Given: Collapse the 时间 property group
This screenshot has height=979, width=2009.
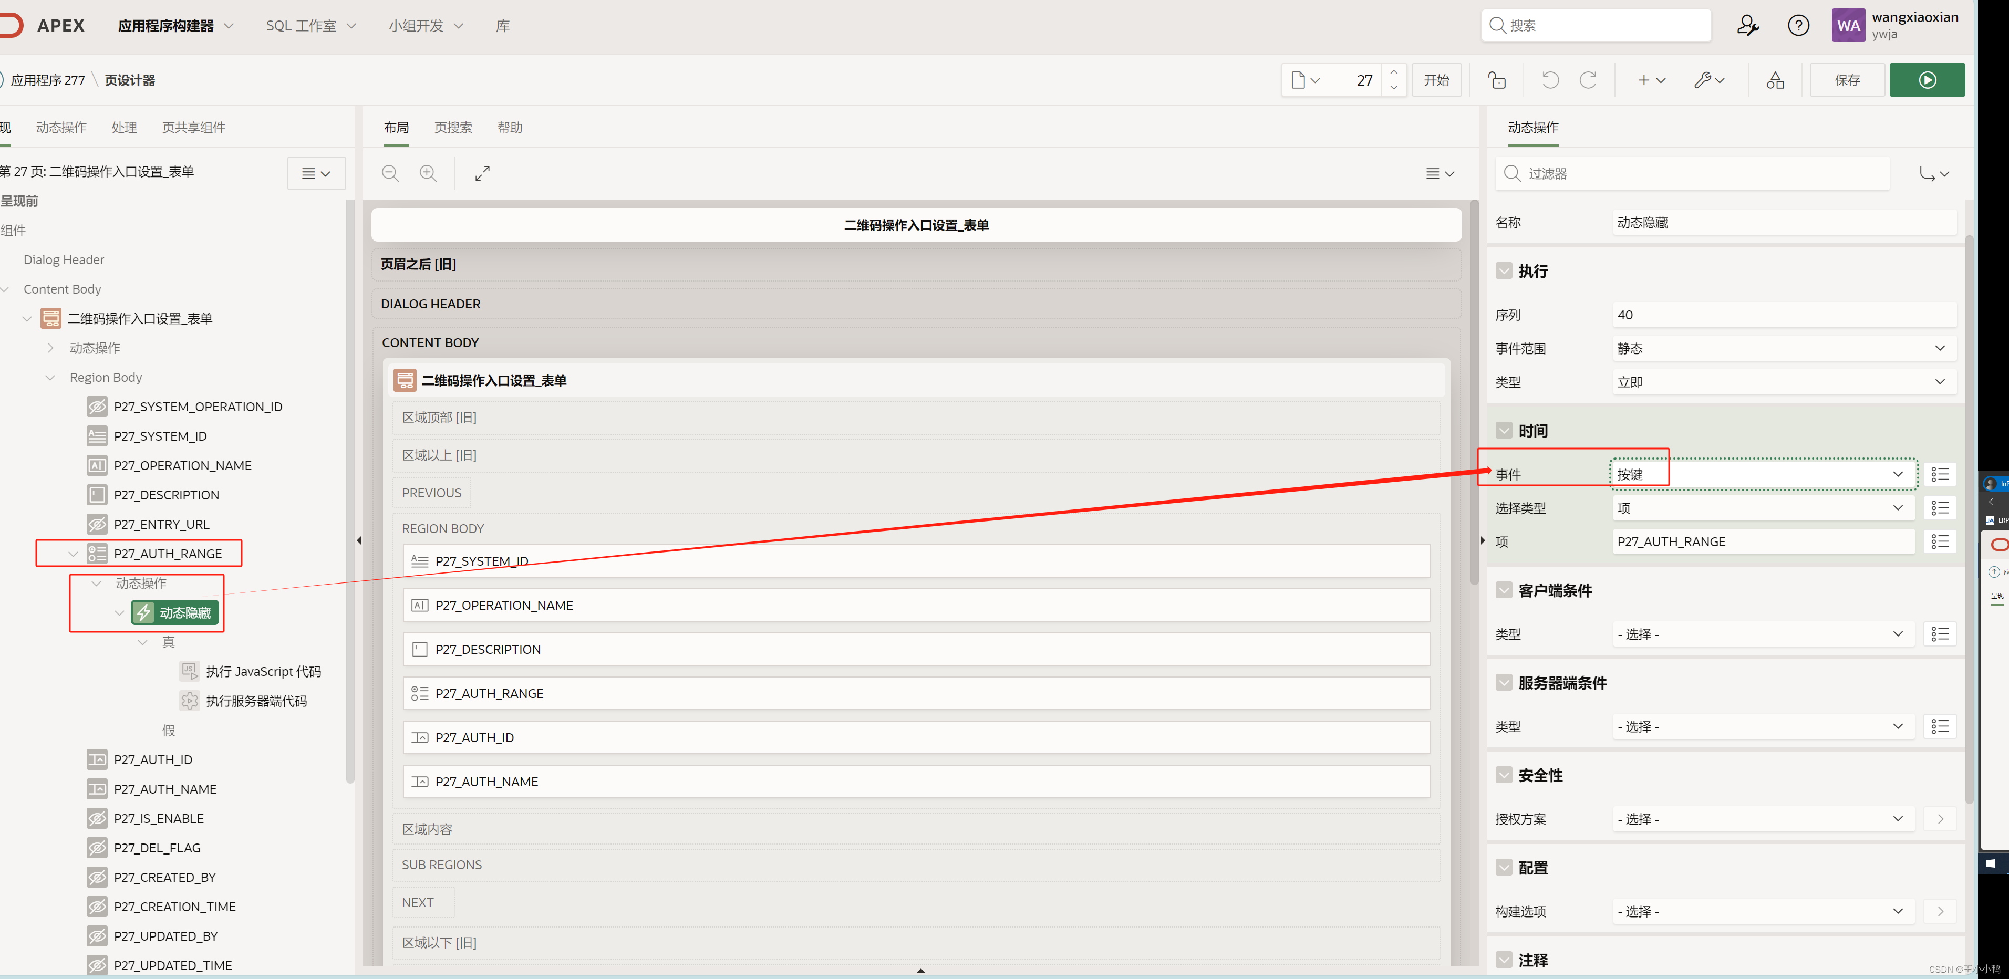Looking at the screenshot, I should (1504, 430).
